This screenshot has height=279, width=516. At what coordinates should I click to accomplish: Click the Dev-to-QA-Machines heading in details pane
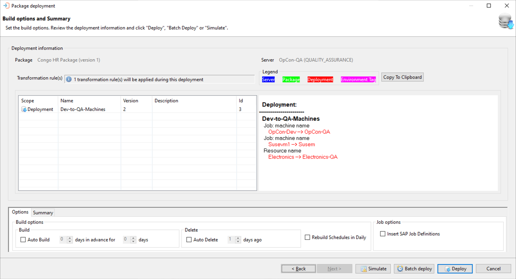(x=291, y=119)
